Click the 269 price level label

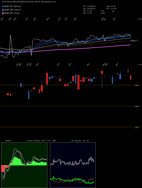tap(137, 107)
